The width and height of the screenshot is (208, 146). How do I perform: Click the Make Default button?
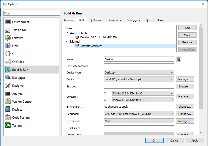(x=187, y=50)
